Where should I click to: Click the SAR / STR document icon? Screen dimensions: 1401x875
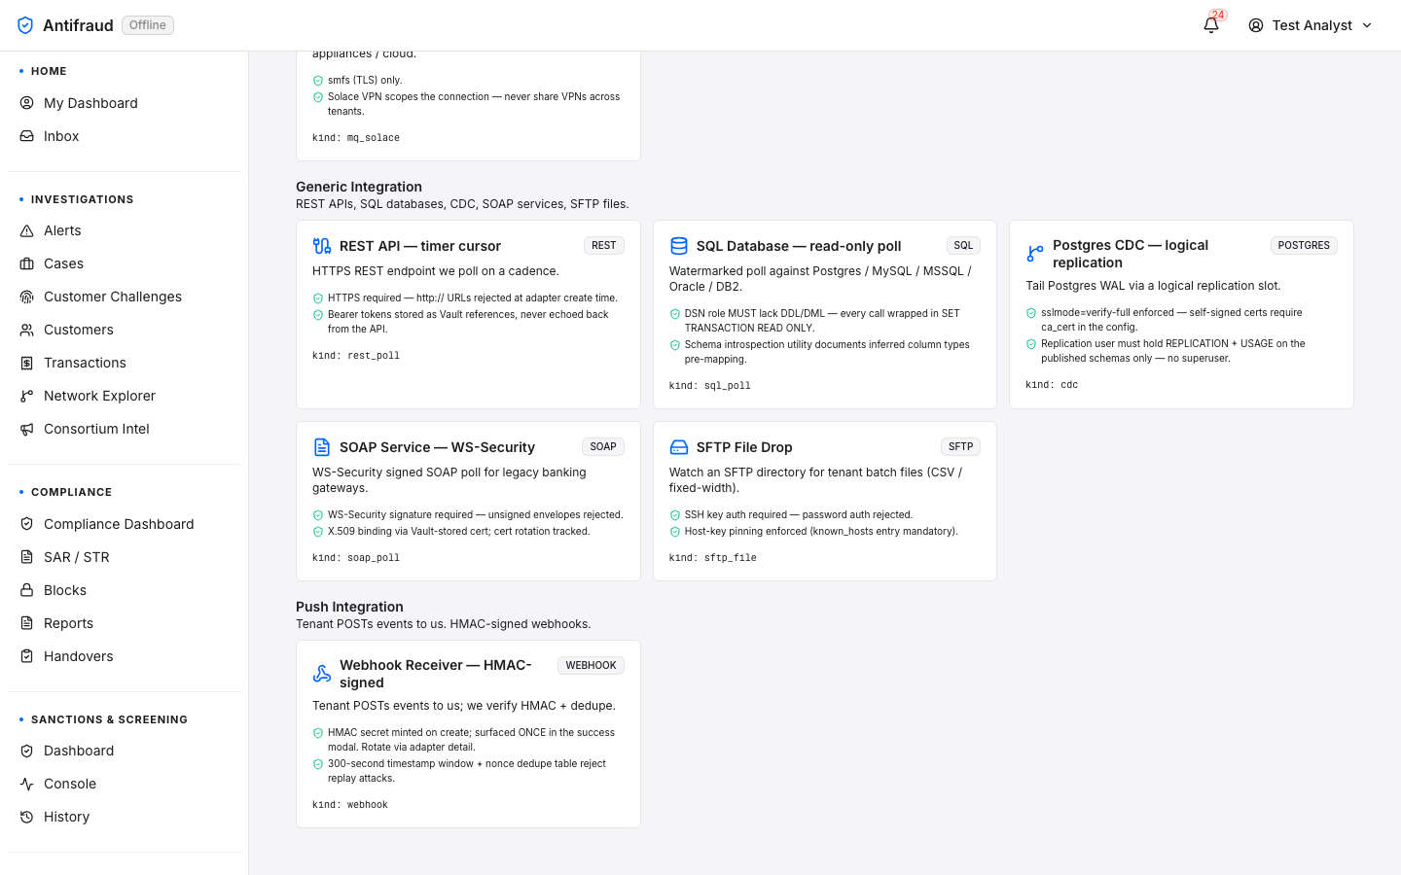click(27, 557)
